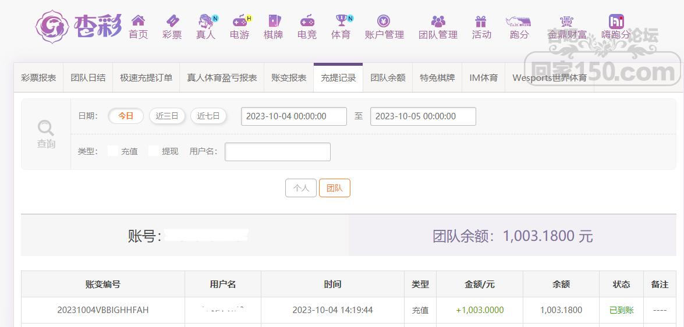This screenshot has width=684, height=327.
Task: Click the 活动 gift box icon
Action: point(481,22)
